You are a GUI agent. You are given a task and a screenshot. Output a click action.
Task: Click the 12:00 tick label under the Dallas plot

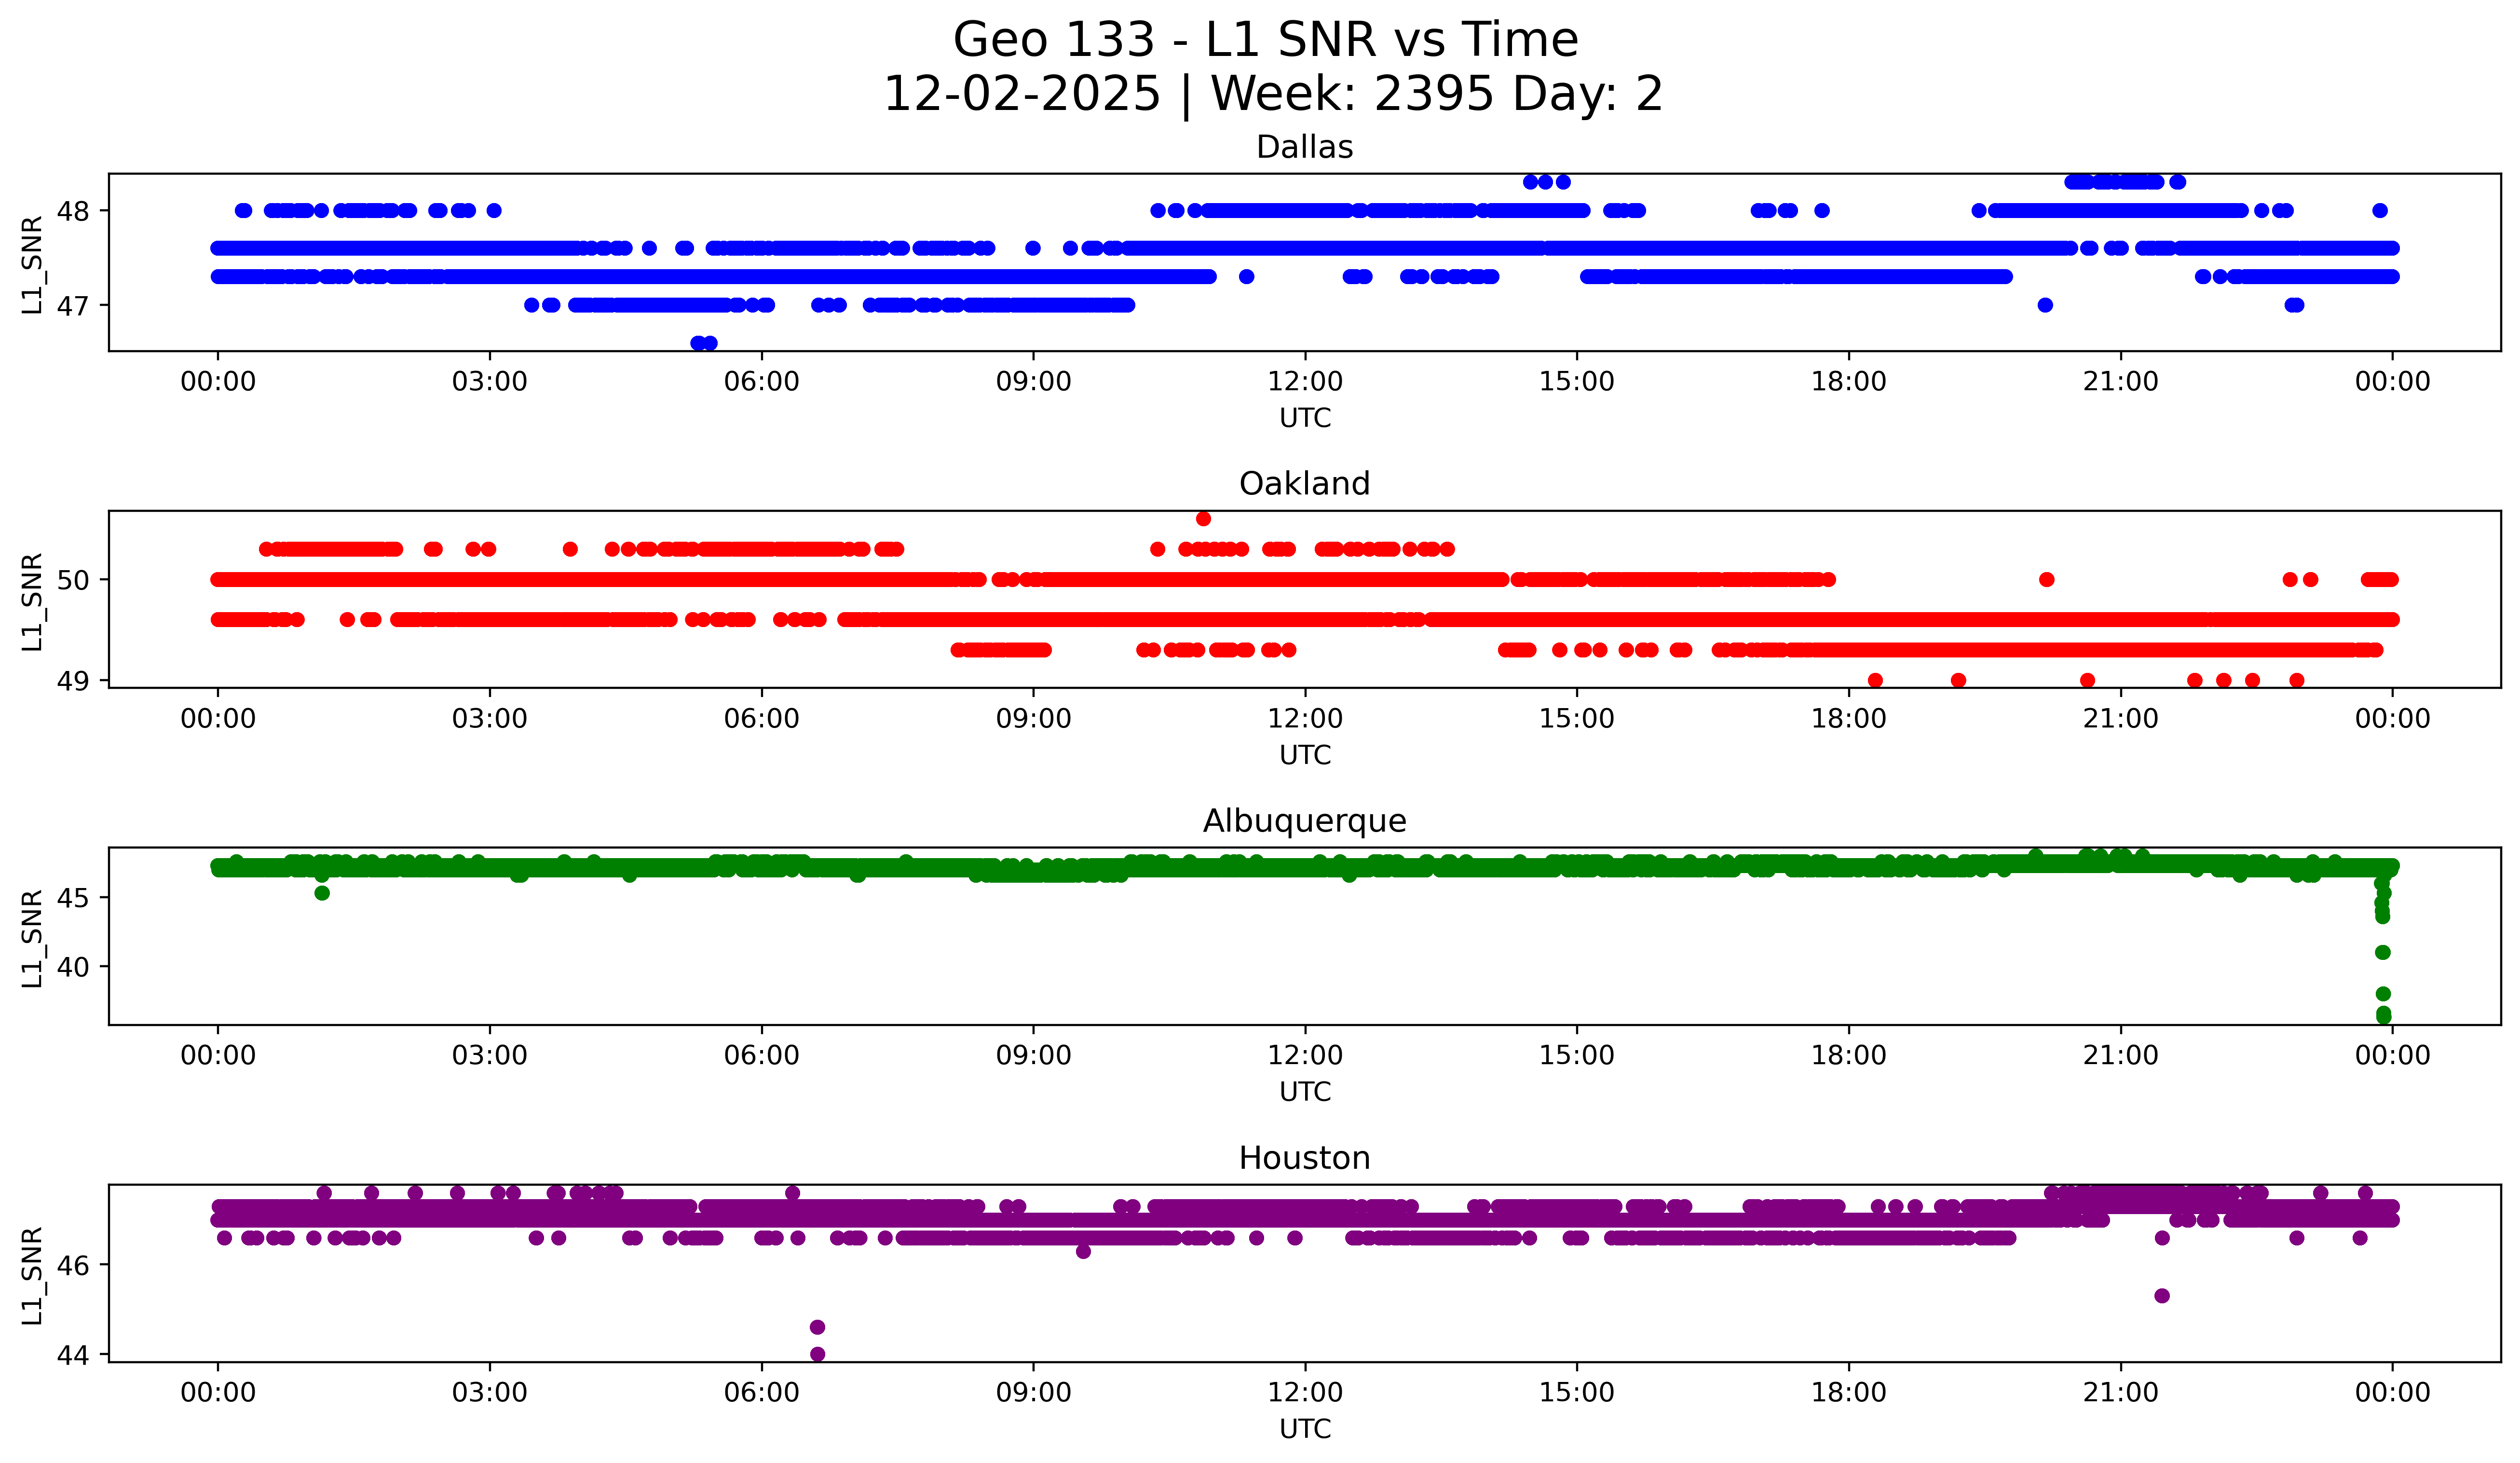pyautogui.click(x=1305, y=382)
